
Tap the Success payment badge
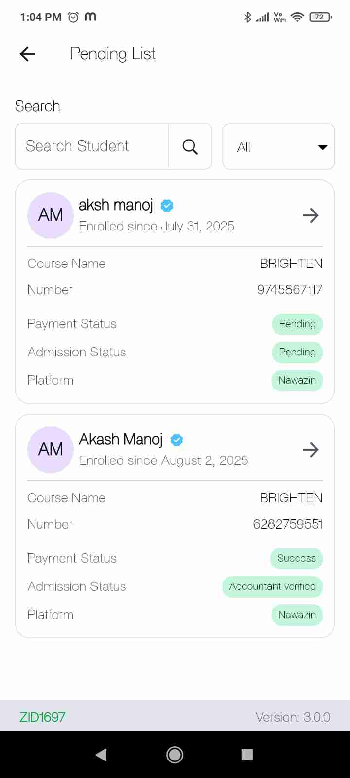[296, 559]
